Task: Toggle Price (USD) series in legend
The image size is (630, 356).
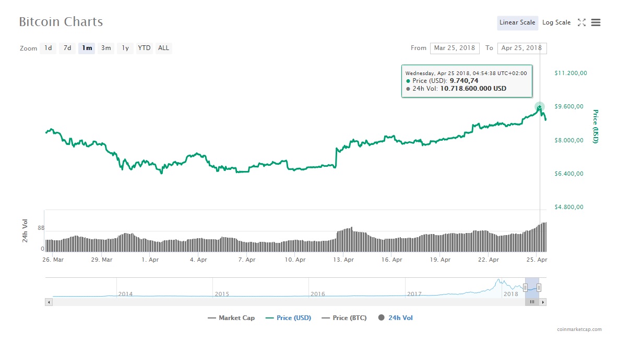Action: [288, 318]
